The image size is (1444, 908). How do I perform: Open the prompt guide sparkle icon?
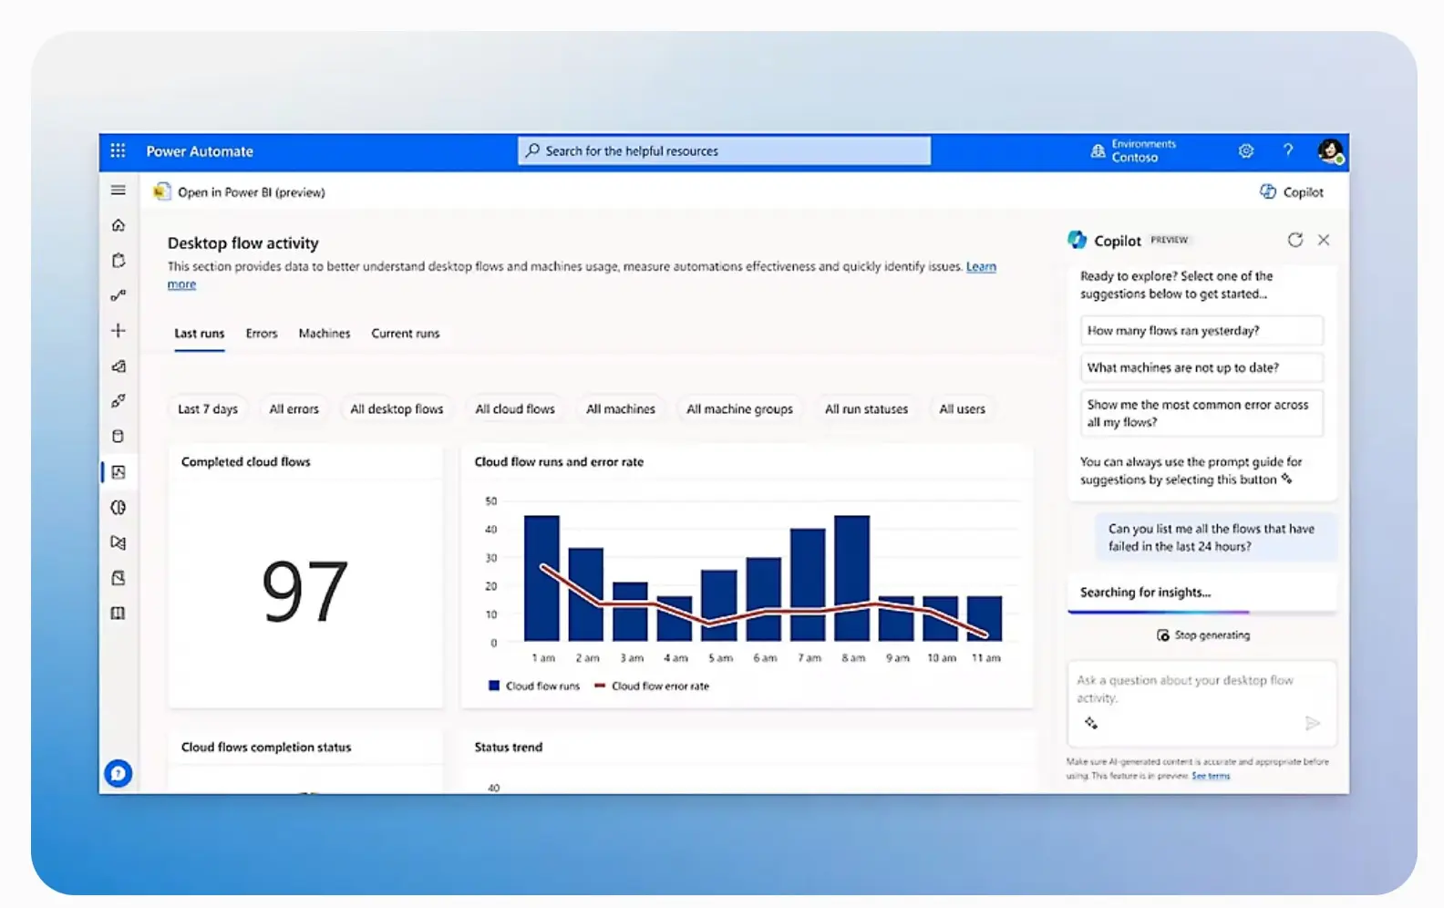coord(1091,723)
